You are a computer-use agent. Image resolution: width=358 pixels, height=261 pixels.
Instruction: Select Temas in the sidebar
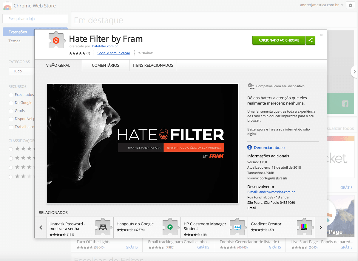[15, 41]
